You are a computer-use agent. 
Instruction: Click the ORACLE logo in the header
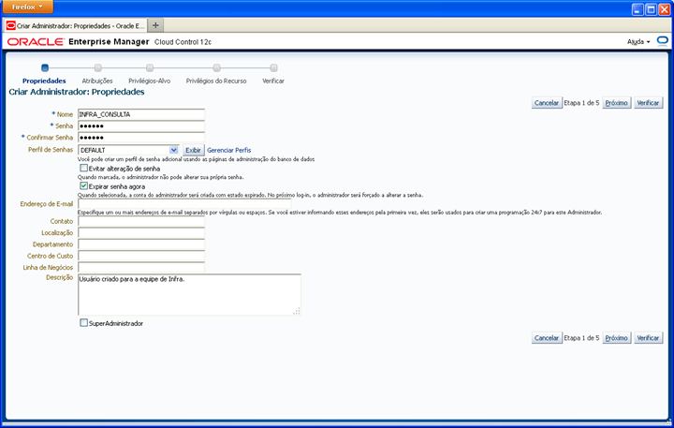coord(36,42)
